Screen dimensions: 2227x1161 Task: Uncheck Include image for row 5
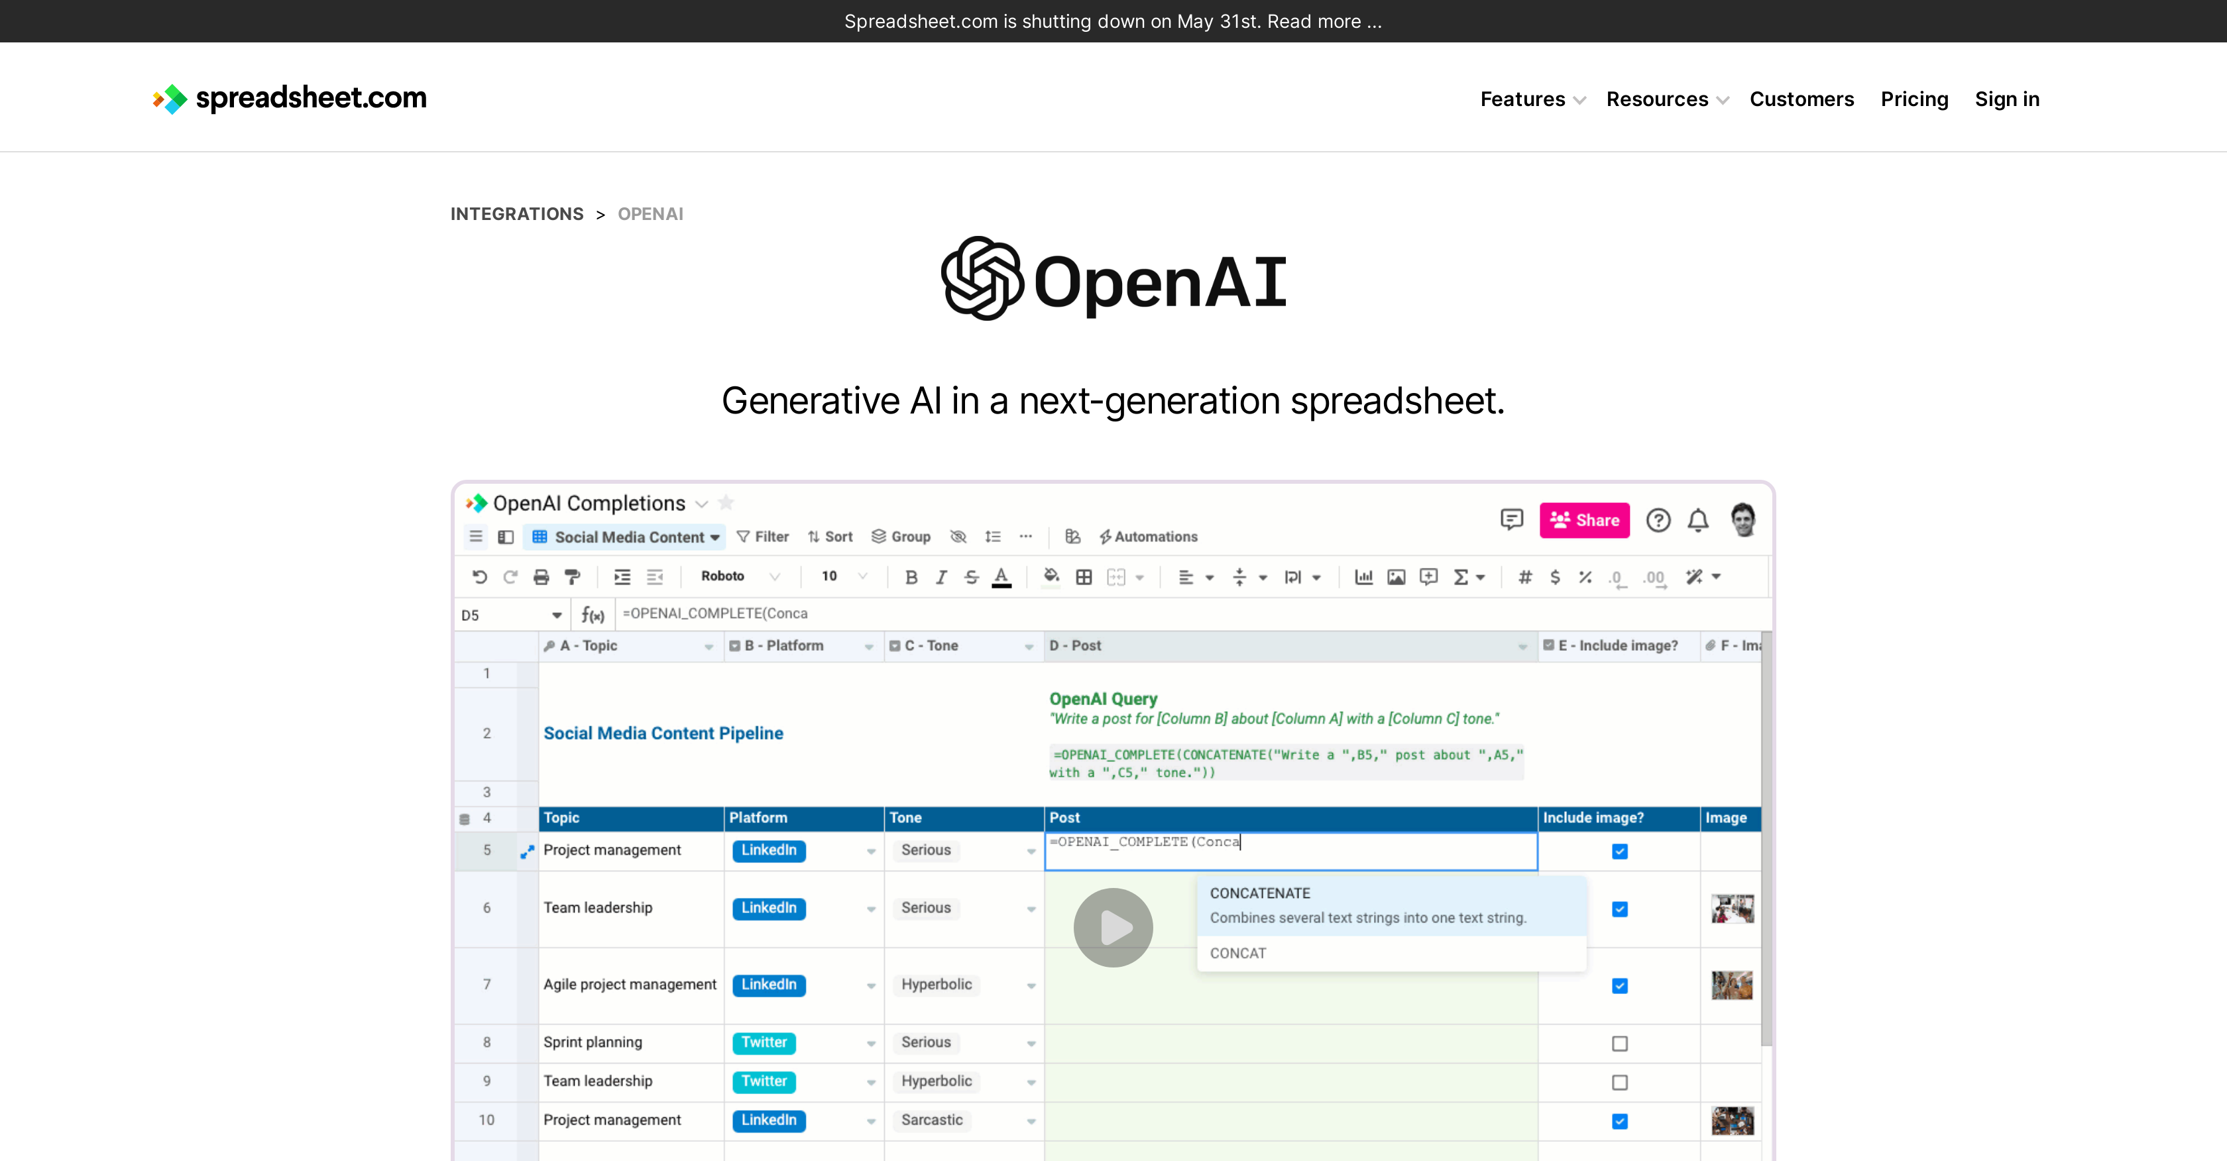(1620, 852)
